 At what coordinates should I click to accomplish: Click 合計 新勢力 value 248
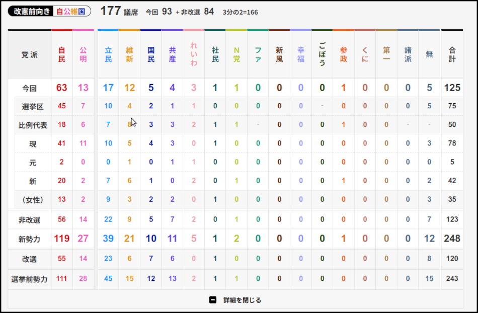click(x=452, y=239)
